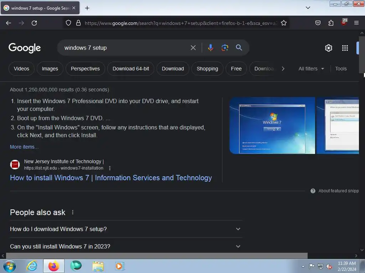Screen dimensions: 365x273
Task: Submit the Google search magnifier
Action: point(239,48)
